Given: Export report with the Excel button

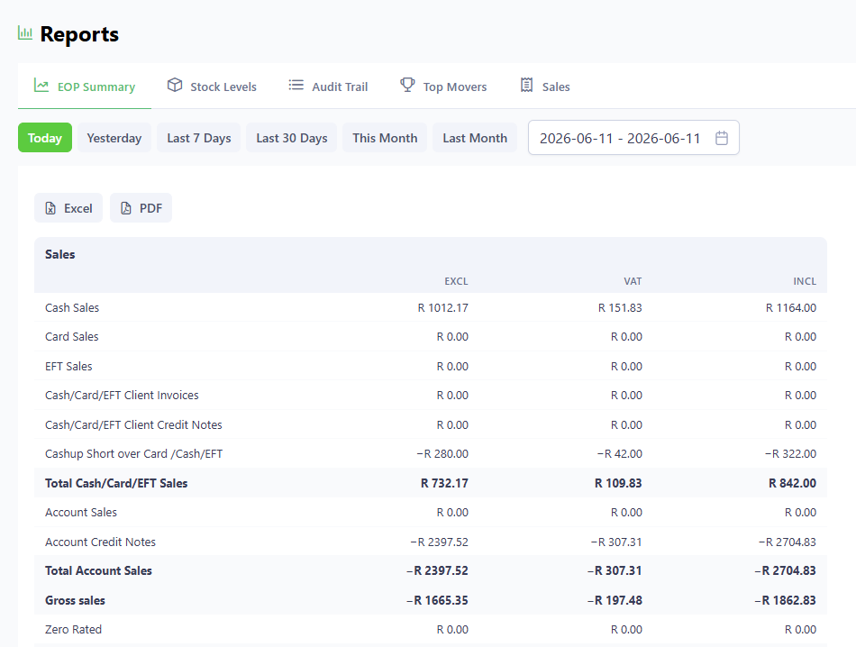Looking at the screenshot, I should pos(68,208).
